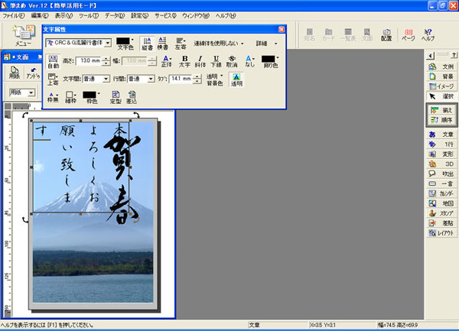Image resolution: width=459 pixels, height=331 pixels.
Task: Toggle 斜体 italic style
Action: (x=200, y=61)
